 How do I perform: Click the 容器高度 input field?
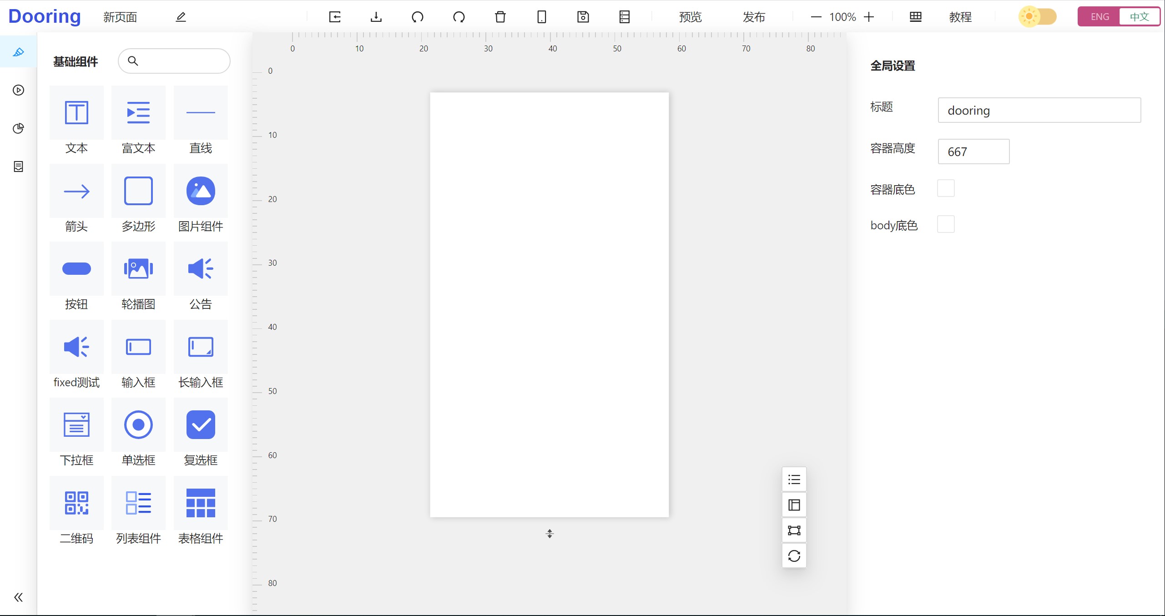[x=973, y=151]
